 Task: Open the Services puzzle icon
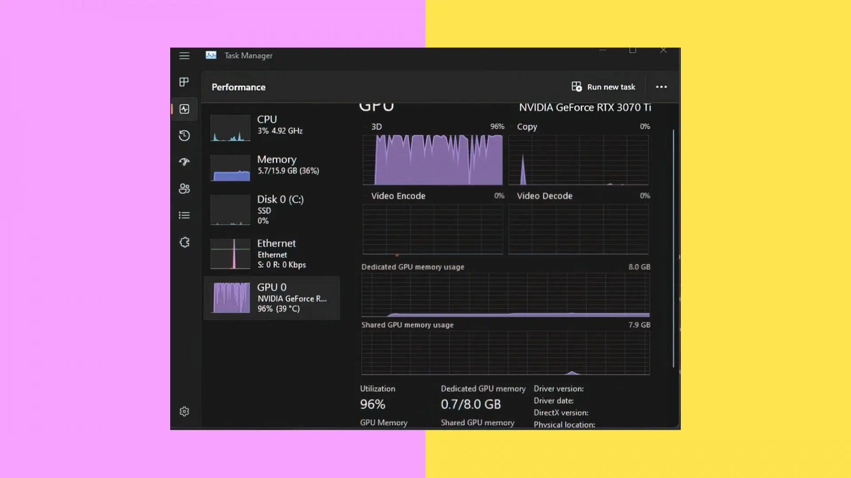coord(184,242)
